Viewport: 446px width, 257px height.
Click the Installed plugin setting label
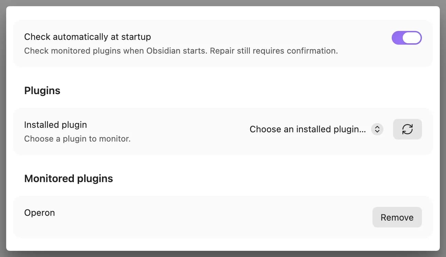tap(55, 125)
